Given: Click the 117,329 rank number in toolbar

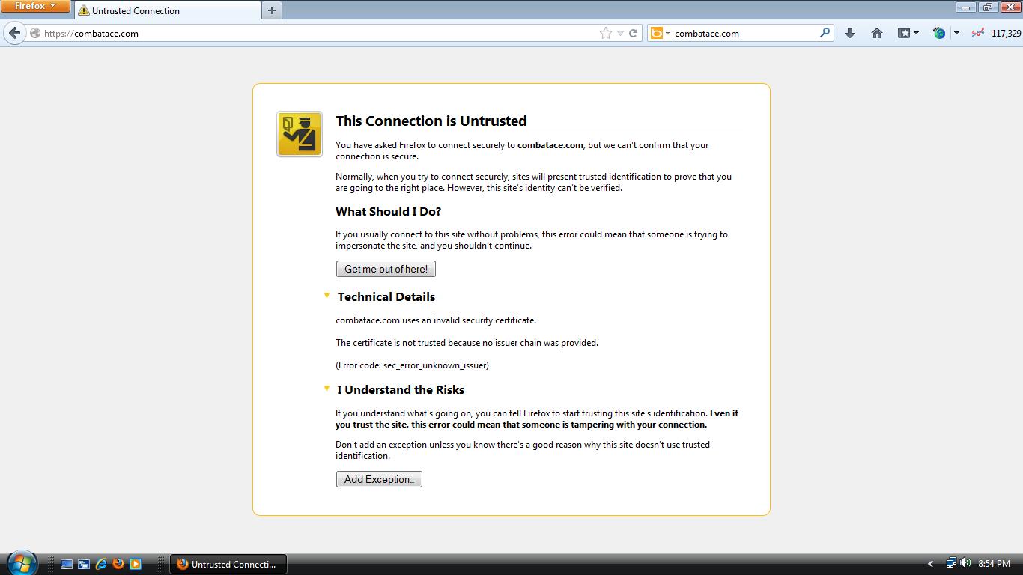Looking at the screenshot, I should (1006, 33).
